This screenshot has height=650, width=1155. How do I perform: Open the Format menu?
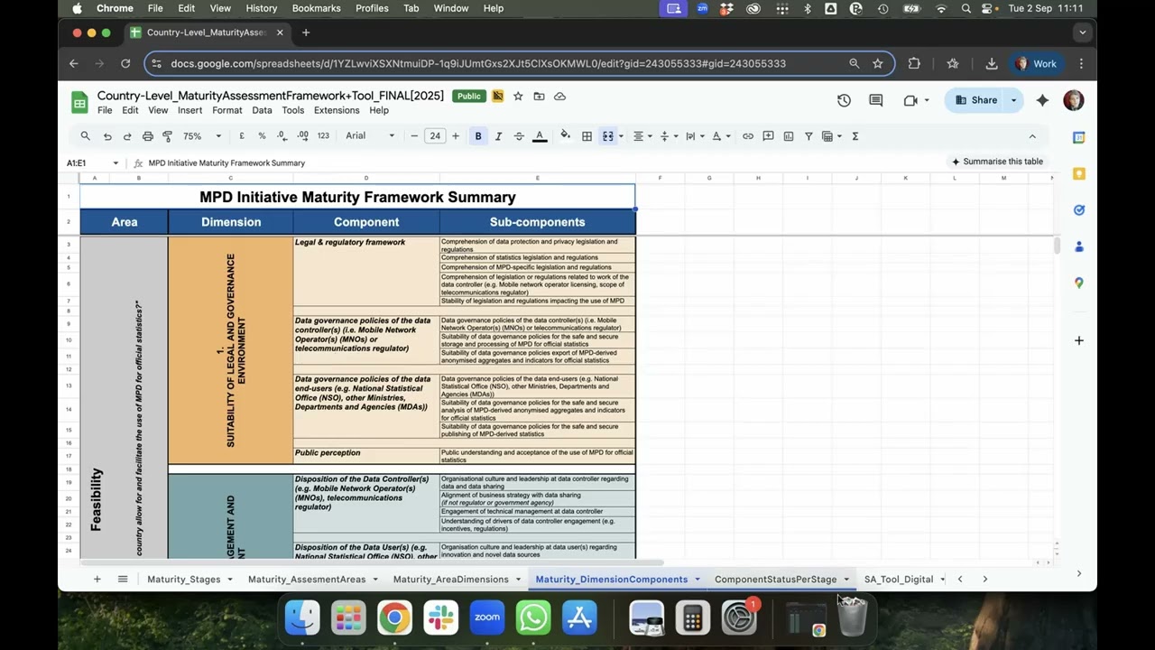point(227,110)
